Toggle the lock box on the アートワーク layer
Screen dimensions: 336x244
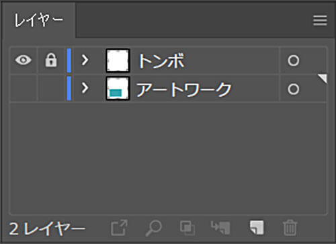(x=51, y=88)
